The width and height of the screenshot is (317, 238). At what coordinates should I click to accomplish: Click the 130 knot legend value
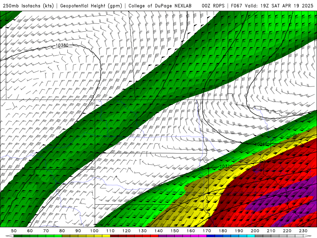point(143,231)
